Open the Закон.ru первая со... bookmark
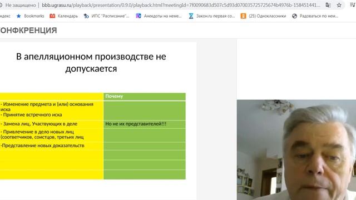The width and height of the screenshot is (356, 200). (x=211, y=16)
